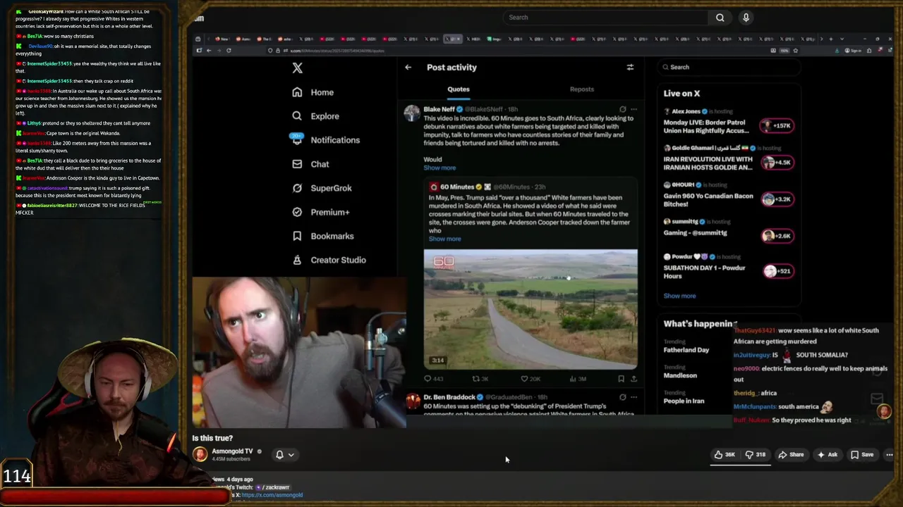The image size is (903, 507).
Task: Click the YouTube Ask button
Action: [827, 455]
